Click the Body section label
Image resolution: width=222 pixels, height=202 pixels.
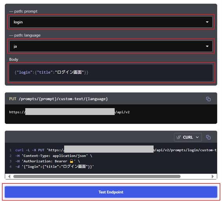14,59
